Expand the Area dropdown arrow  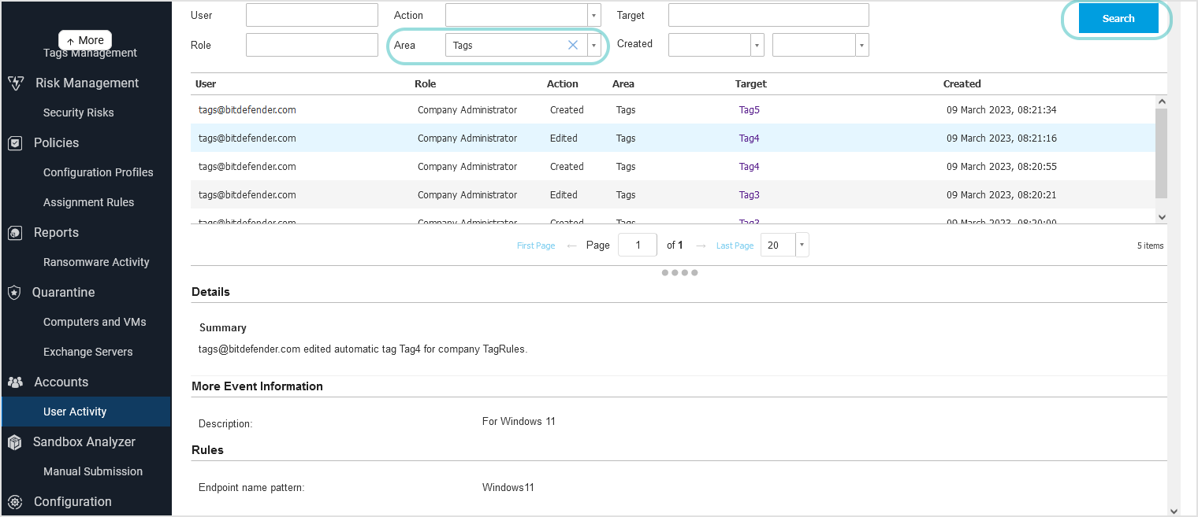[x=593, y=45]
